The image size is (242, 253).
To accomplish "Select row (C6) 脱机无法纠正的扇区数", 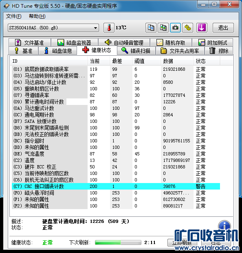I will pos(116,180).
